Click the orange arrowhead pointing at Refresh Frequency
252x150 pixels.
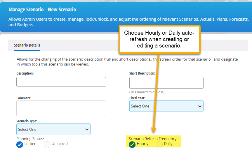(x=154, y=130)
